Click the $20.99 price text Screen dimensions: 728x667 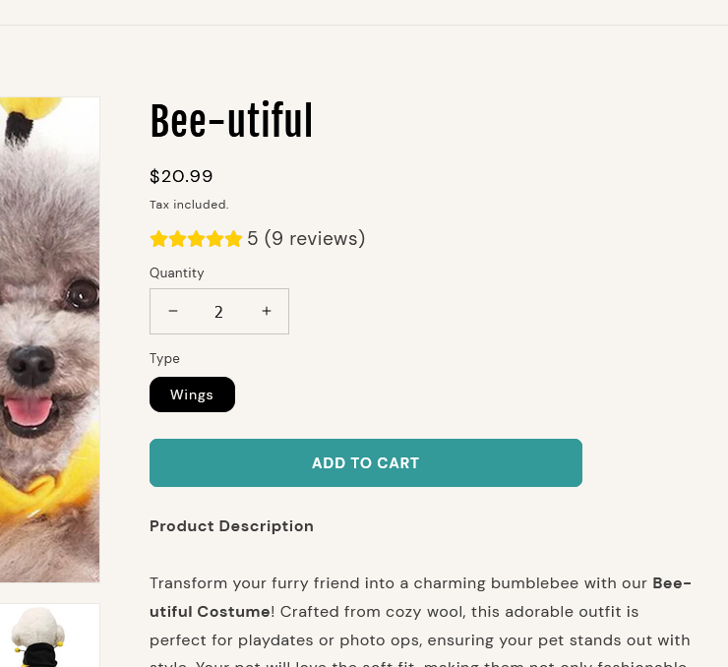click(181, 176)
